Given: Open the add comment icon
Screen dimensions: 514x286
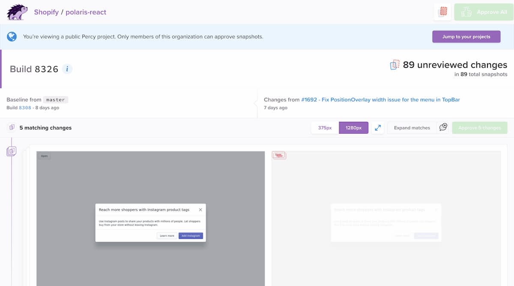Looking at the screenshot, I should [443, 127].
